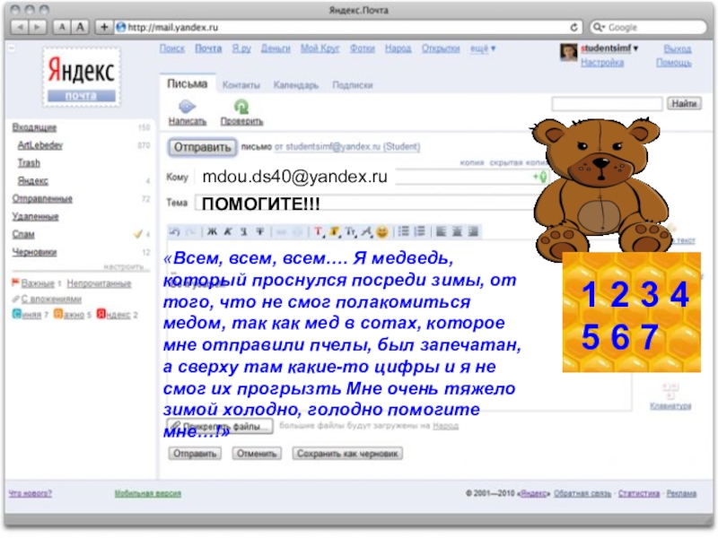The height and width of the screenshot is (538, 718).
Task: Click the Тема subject input field
Action: pyautogui.click(x=359, y=205)
